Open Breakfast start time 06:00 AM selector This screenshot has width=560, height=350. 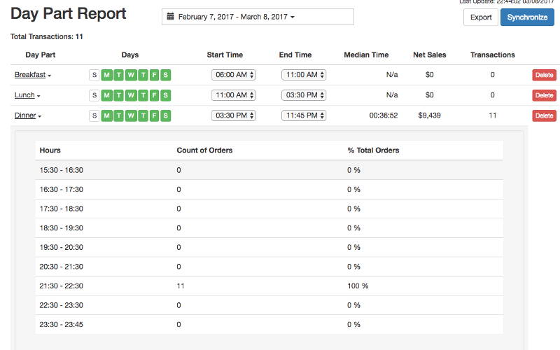[234, 75]
